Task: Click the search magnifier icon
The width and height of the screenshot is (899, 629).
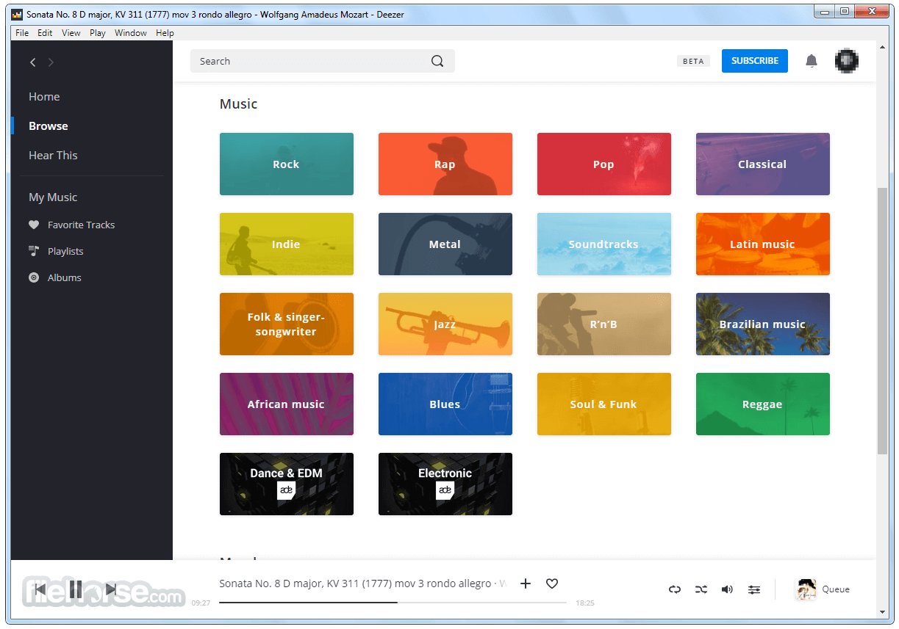Action: (x=437, y=62)
